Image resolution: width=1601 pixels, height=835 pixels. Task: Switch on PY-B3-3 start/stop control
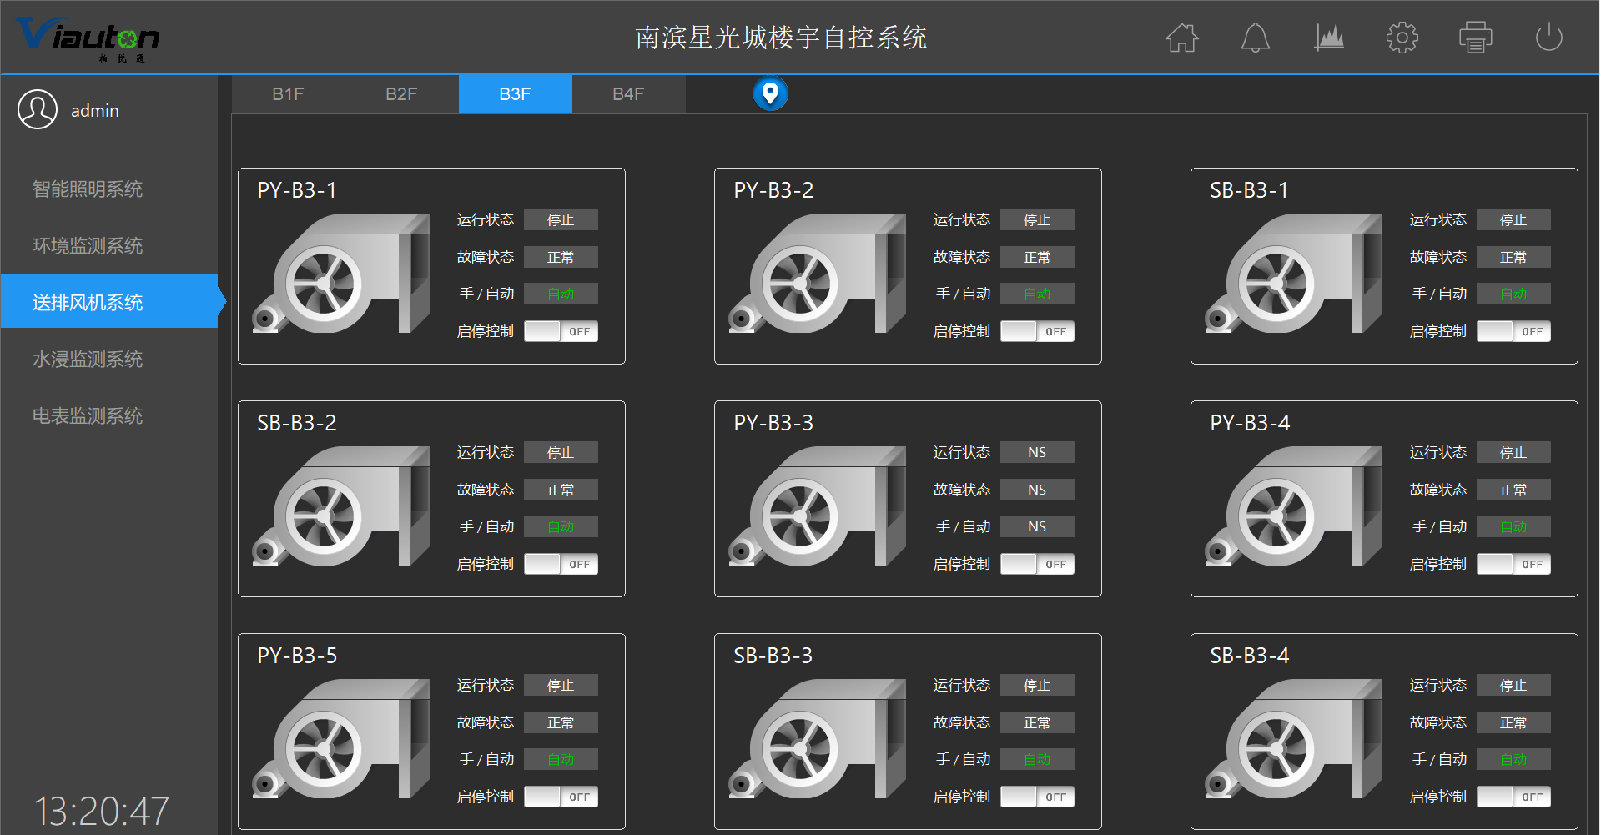1037,564
